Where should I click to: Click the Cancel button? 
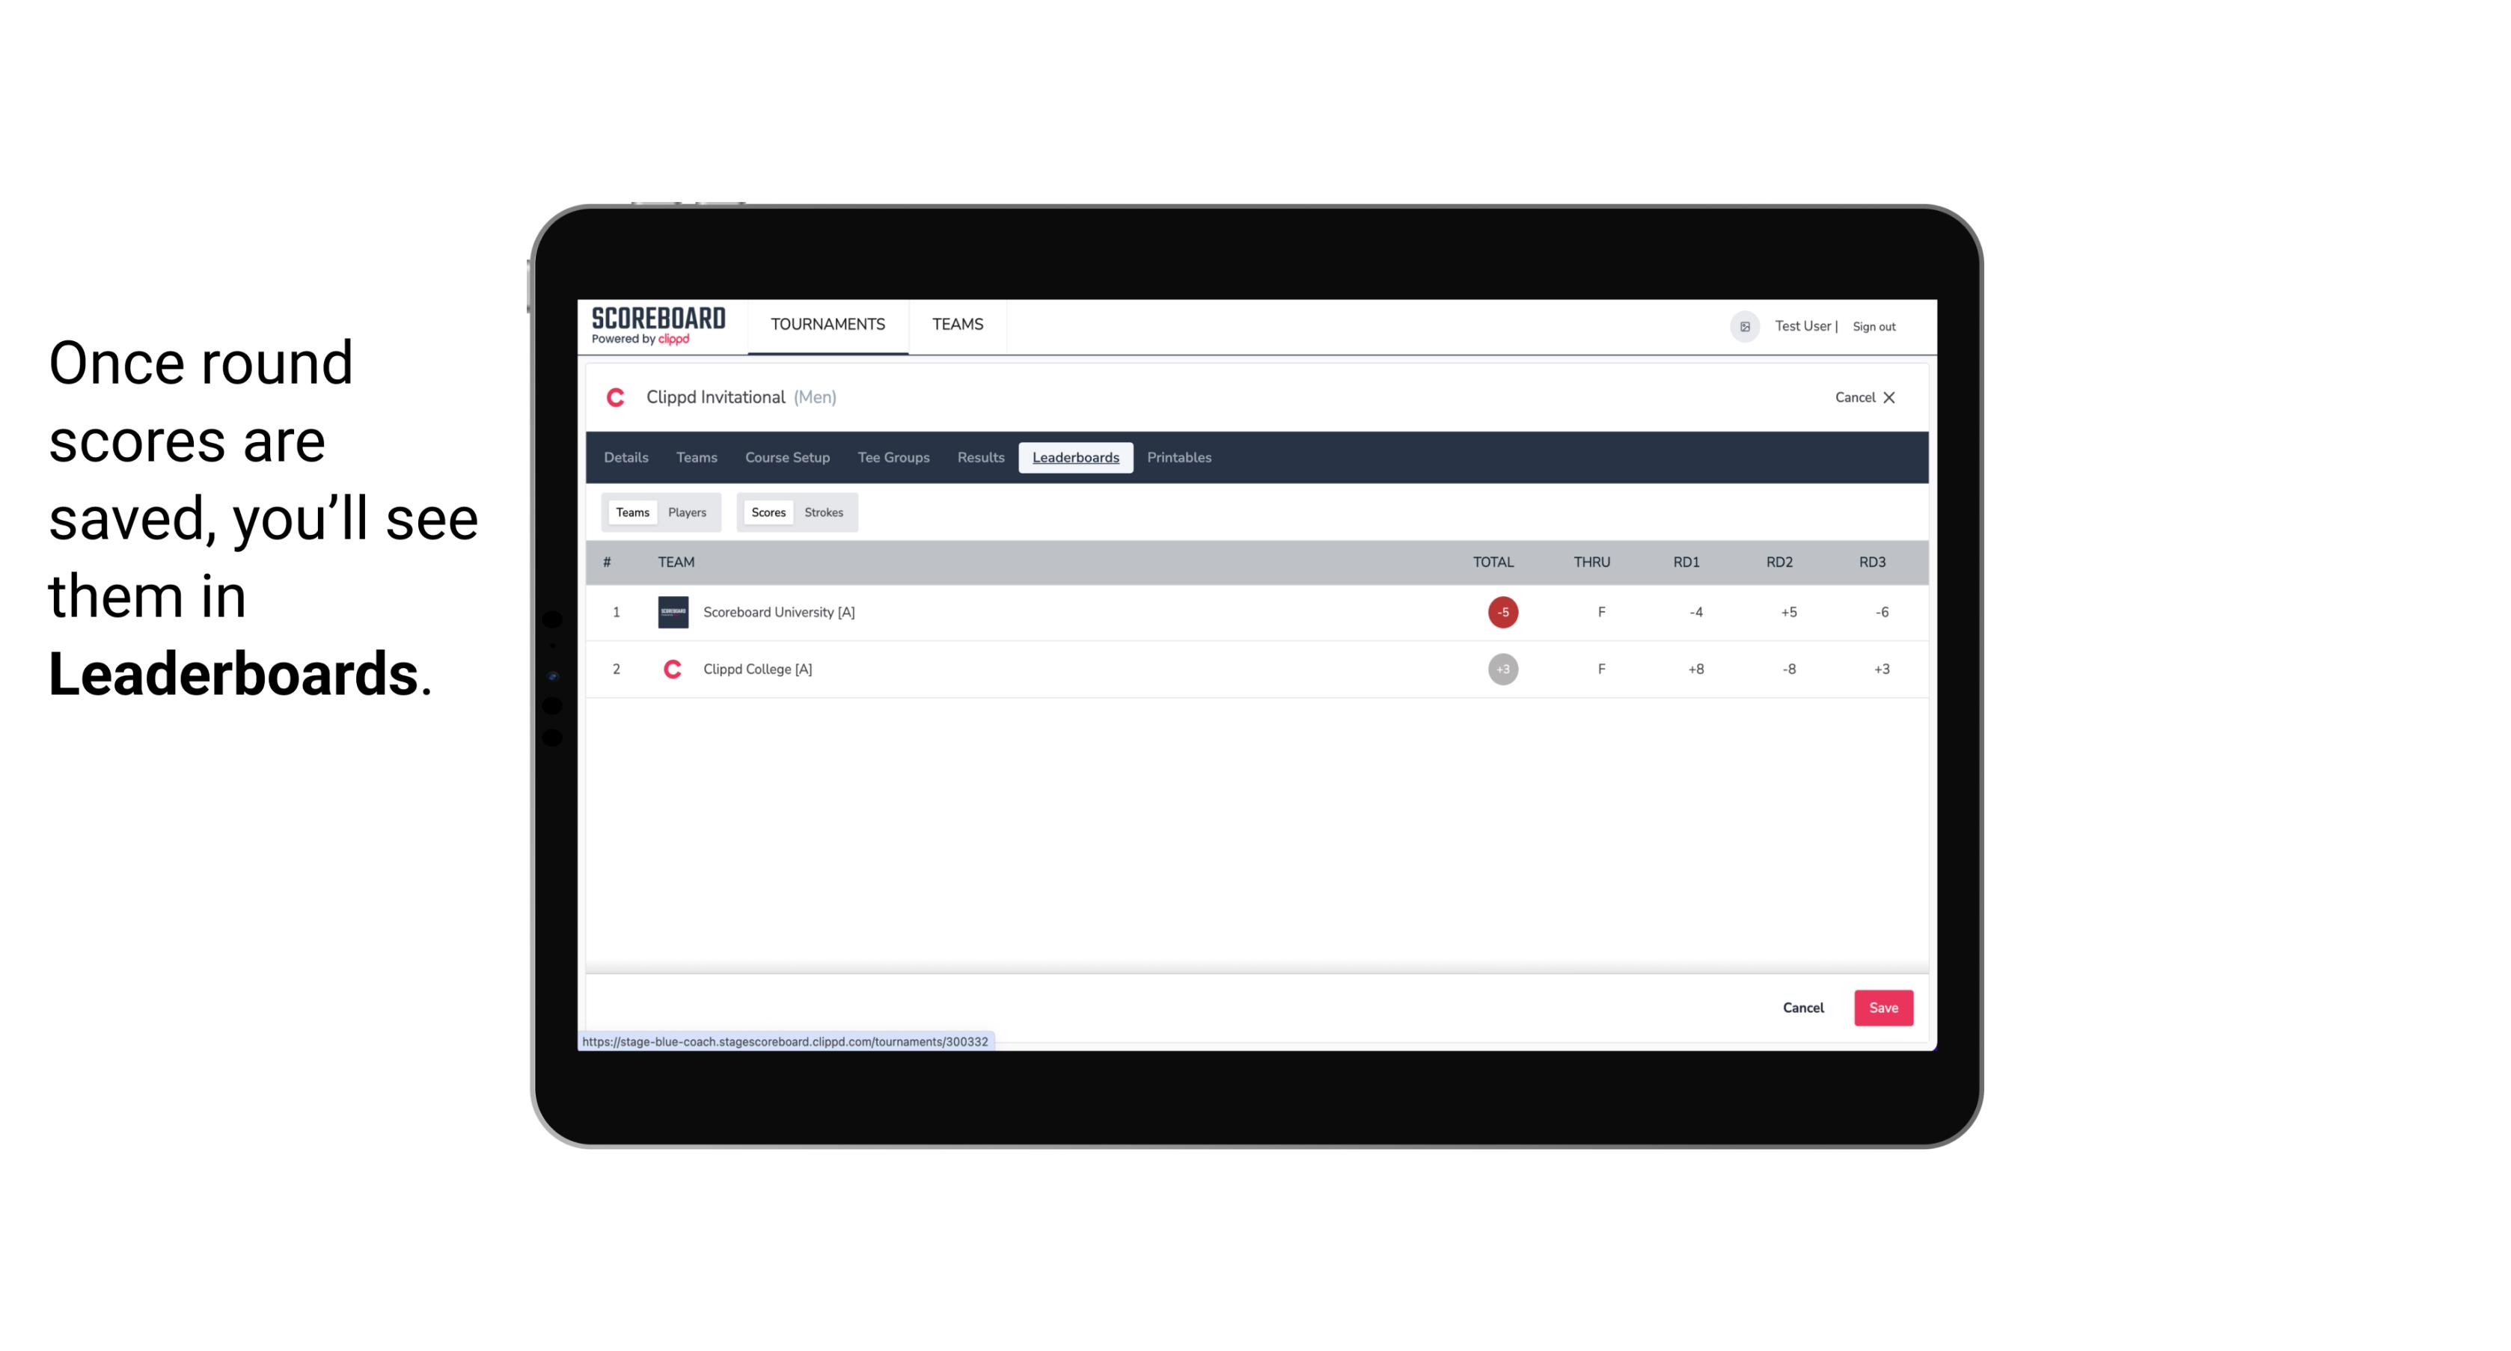[x=1802, y=1007]
